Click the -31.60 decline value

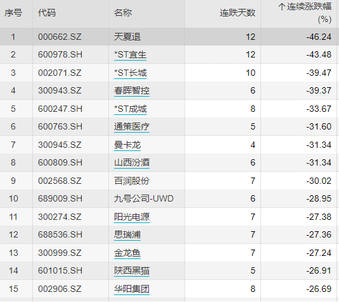pyautogui.click(x=319, y=127)
